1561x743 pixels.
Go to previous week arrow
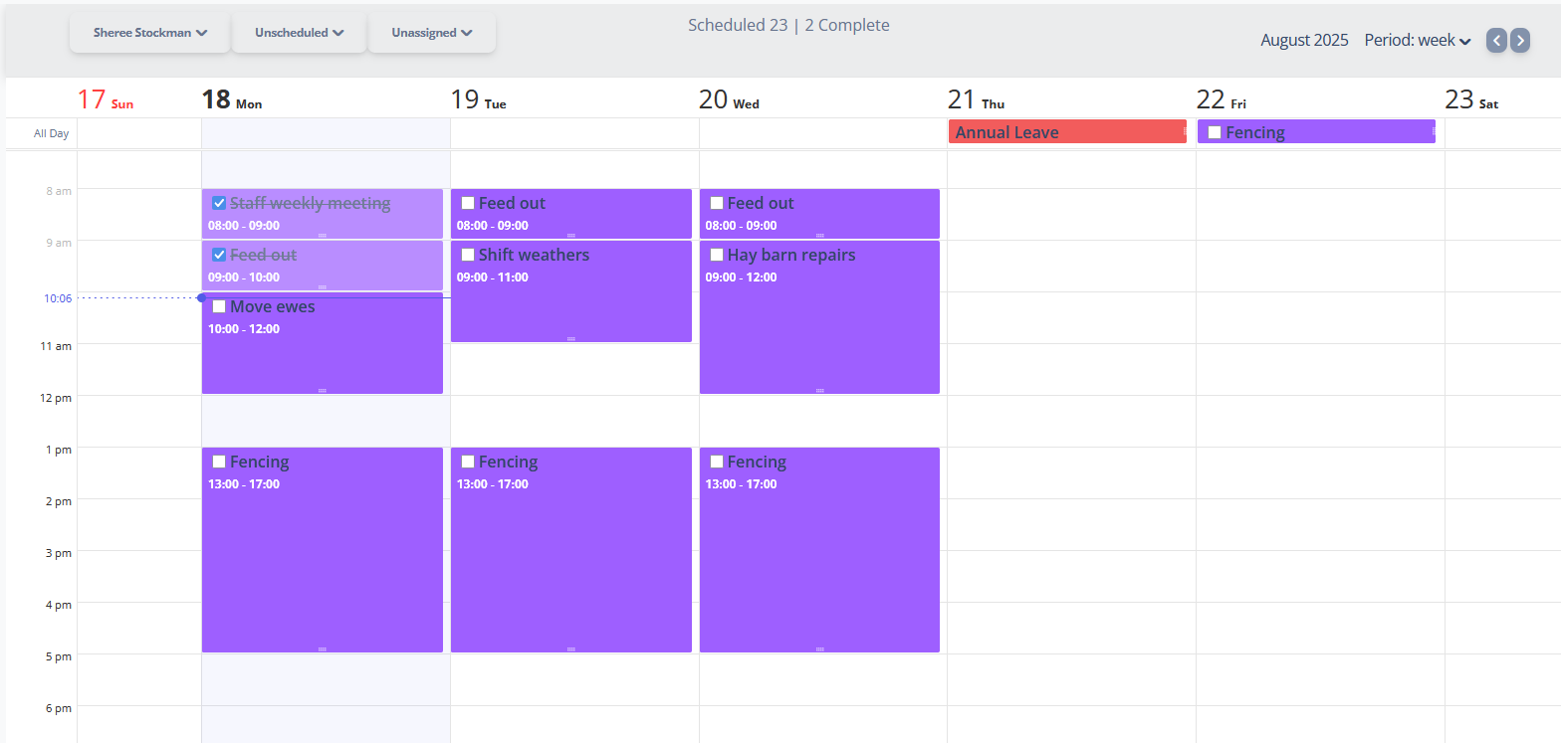pyautogui.click(x=1496, y=40)
